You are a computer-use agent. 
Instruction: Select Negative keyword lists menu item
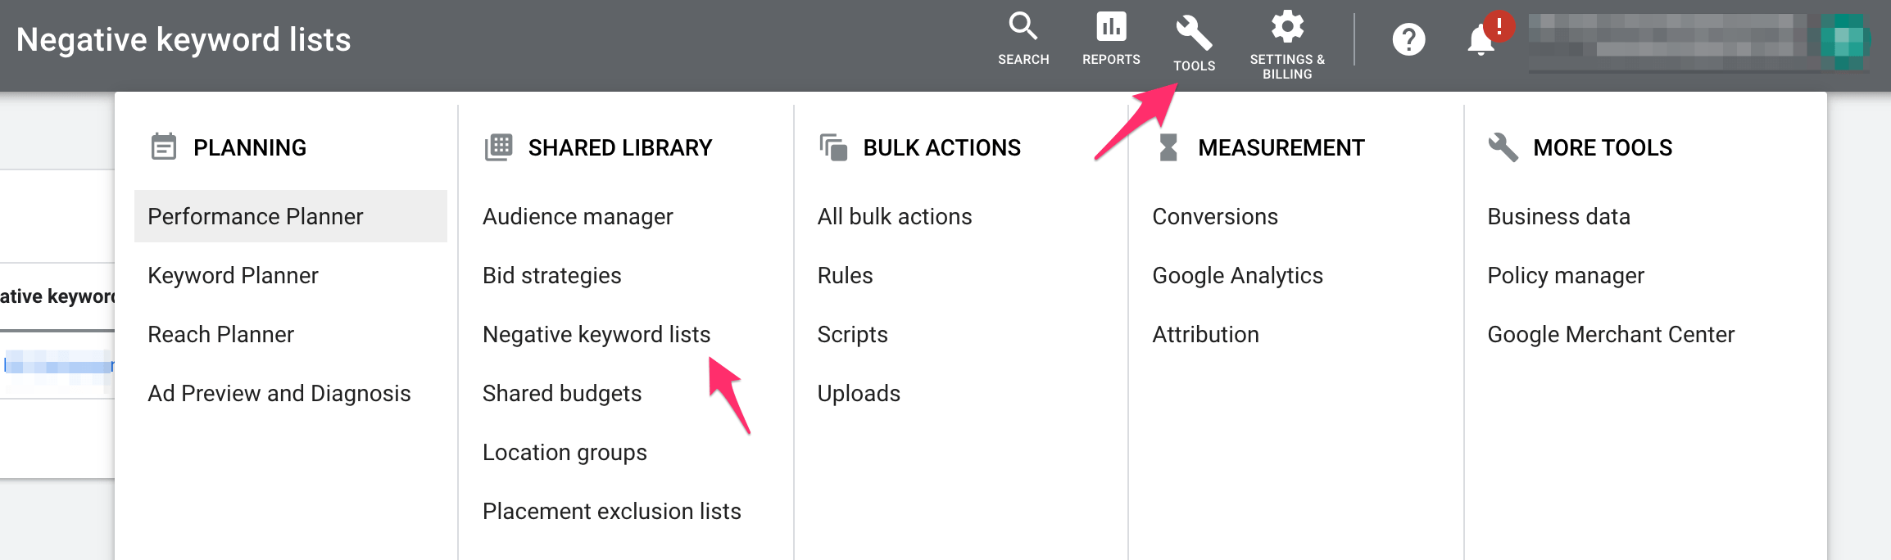click(596, 335)
